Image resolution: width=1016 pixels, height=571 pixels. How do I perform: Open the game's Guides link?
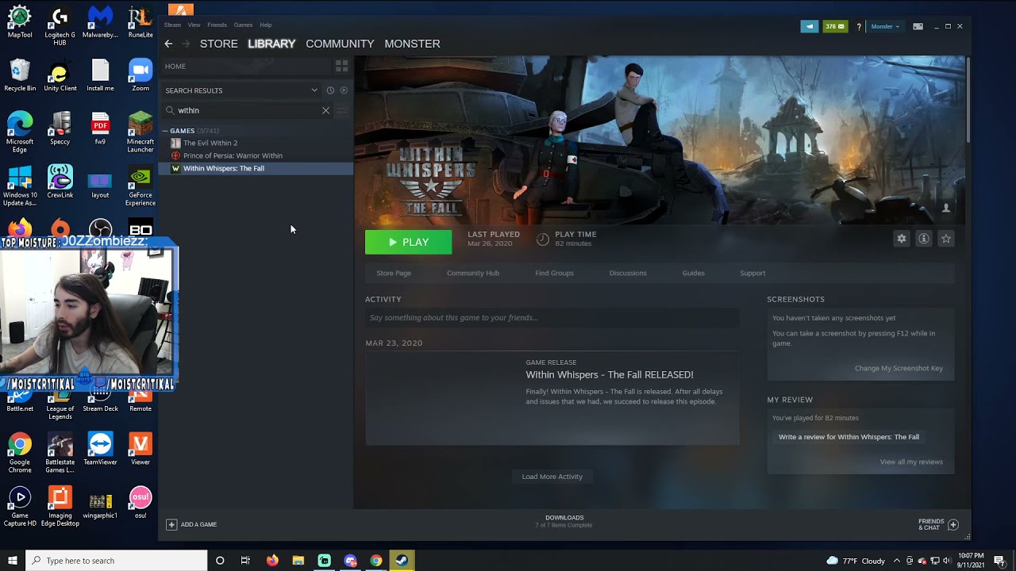click(693, 273)
